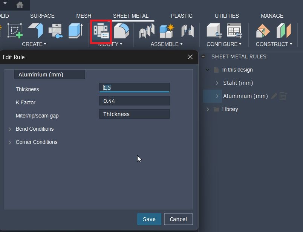
Task: Open the Create Sketch tool
Action: (15, 31)
